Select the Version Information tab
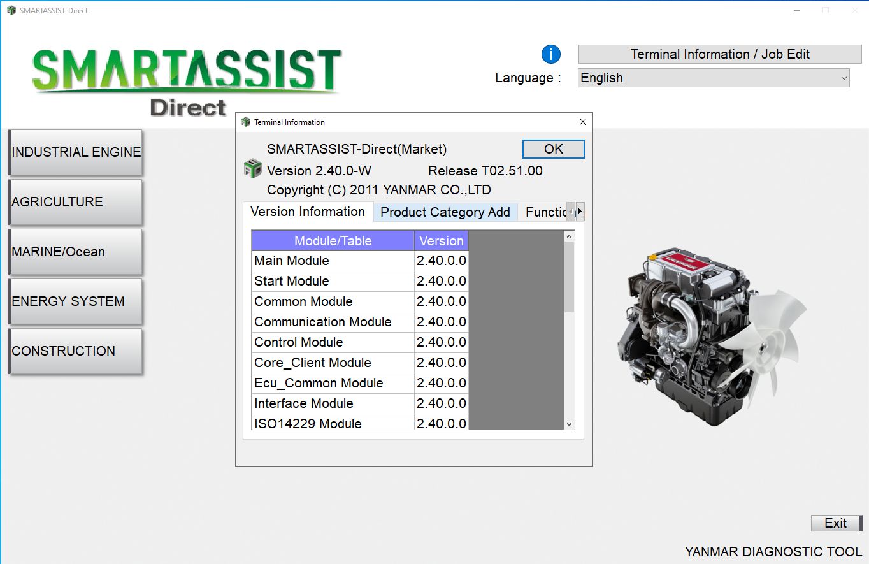 click(308, 212)
